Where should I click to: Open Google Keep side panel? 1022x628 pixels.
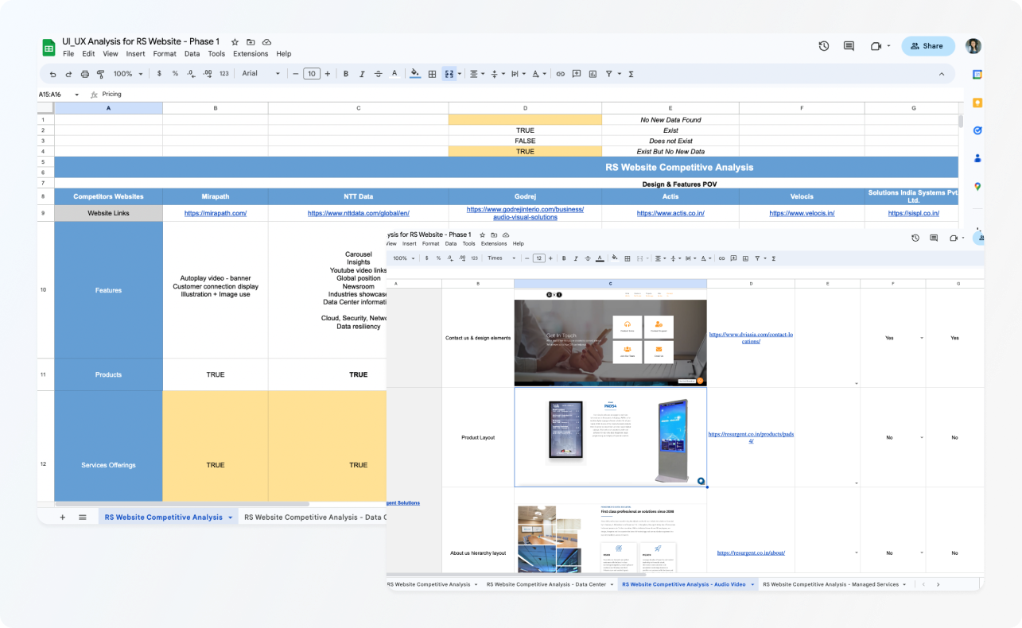click(977, 103)
